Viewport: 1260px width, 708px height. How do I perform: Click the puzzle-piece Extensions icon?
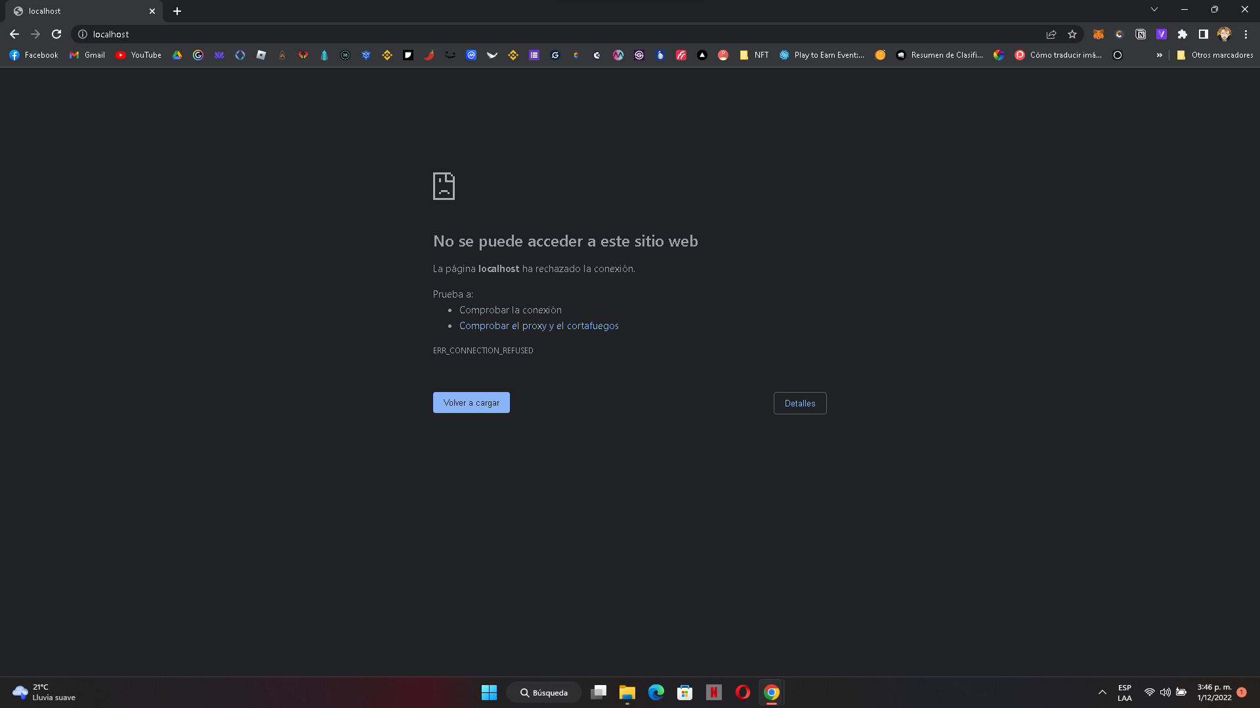[x=1183, y=34]
